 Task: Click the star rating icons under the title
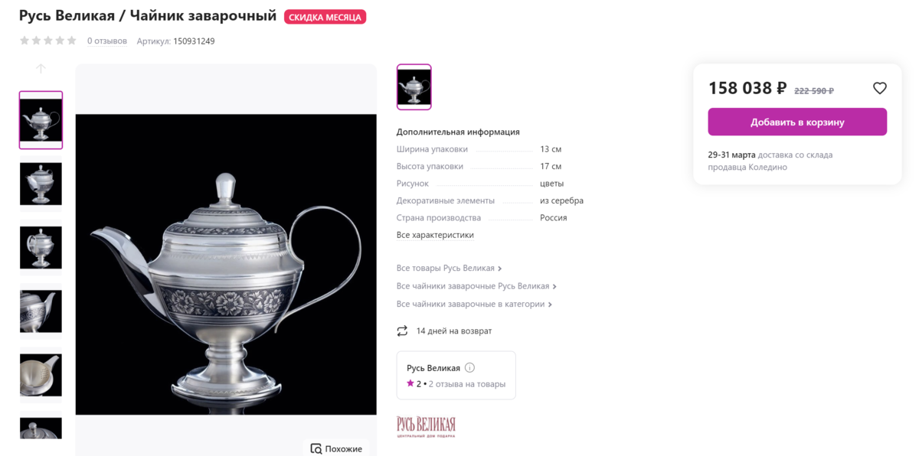click(47, 41)
